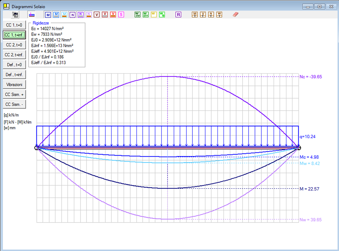The width and height of the screenshot is (339, 251).
Task: Open the Vibrazioni analysis
Action: (x=14, y=85)
